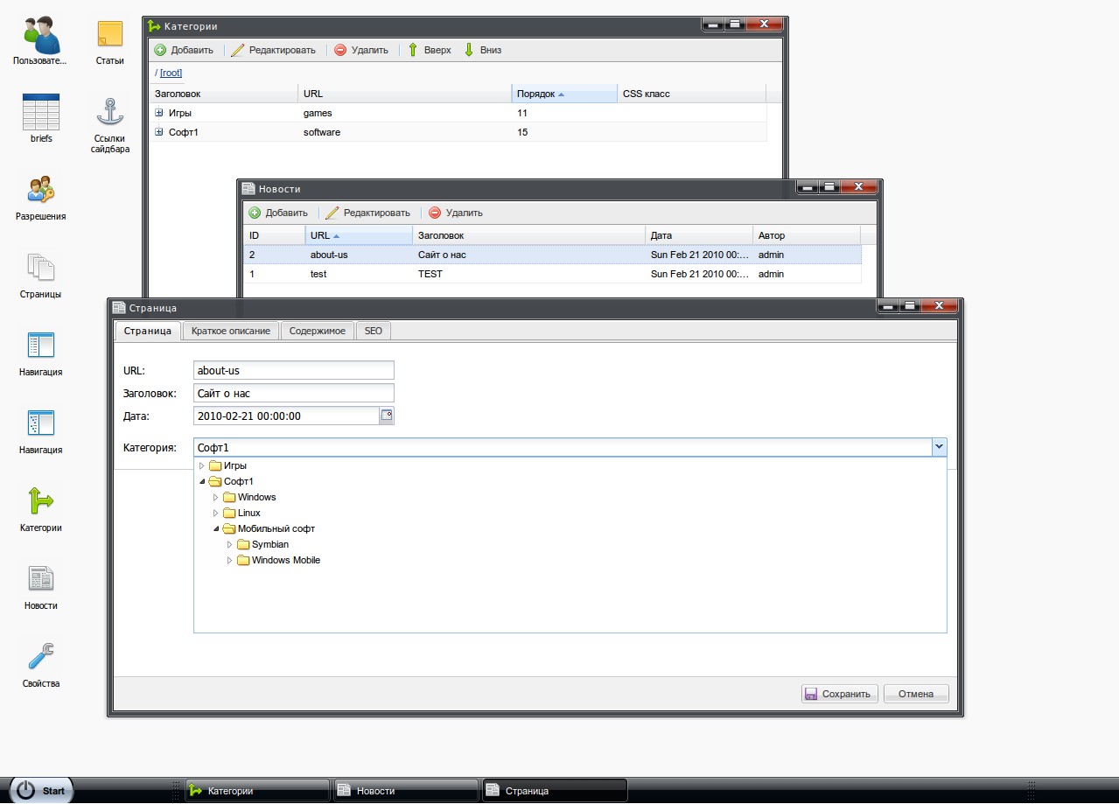Switch to the SEO tab
Viewport: 1119px width, 804px height.
pyautogui.click(x=374, y=331)
